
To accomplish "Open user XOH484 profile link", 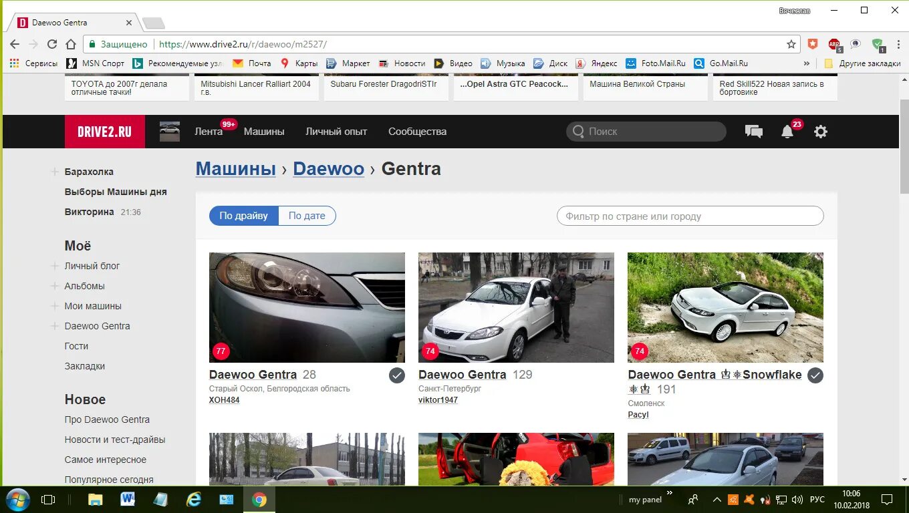I will [224, 400].
